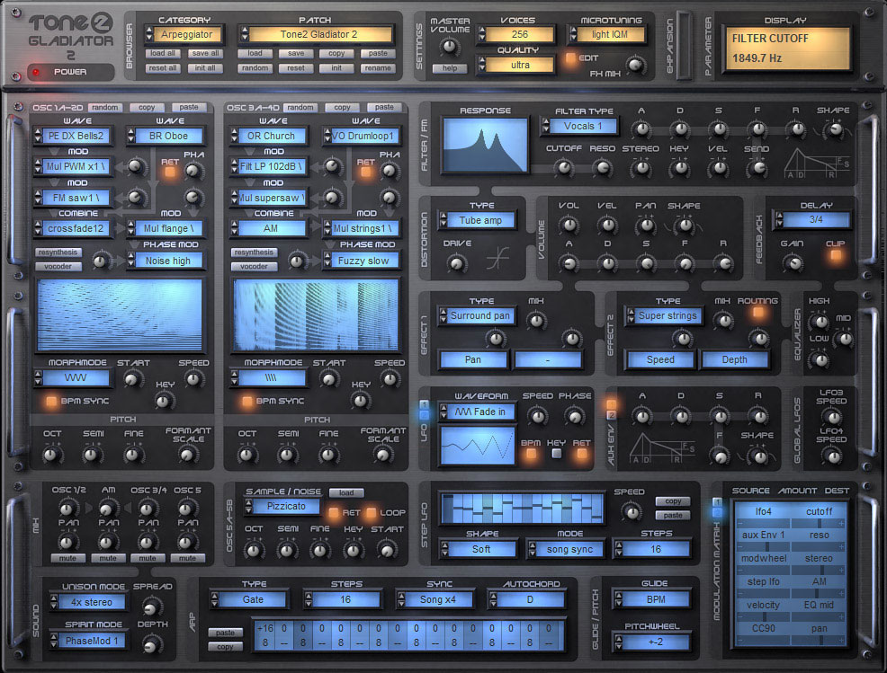Click the first arpeggiator step cell +16

click(x=264, y=634)
